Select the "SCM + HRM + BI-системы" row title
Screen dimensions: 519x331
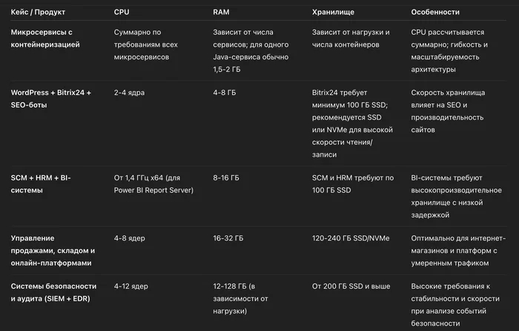click(x=40, y=184)
